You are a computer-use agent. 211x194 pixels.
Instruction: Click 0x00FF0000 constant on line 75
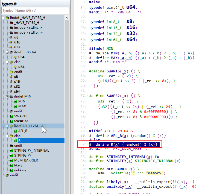(x=155, y=112)
